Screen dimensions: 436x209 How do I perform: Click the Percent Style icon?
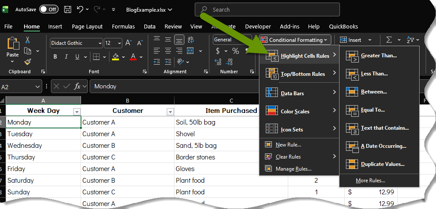pos(236,51)
